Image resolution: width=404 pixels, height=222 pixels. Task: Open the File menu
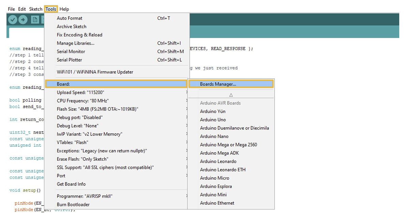(x=11, y=9)
